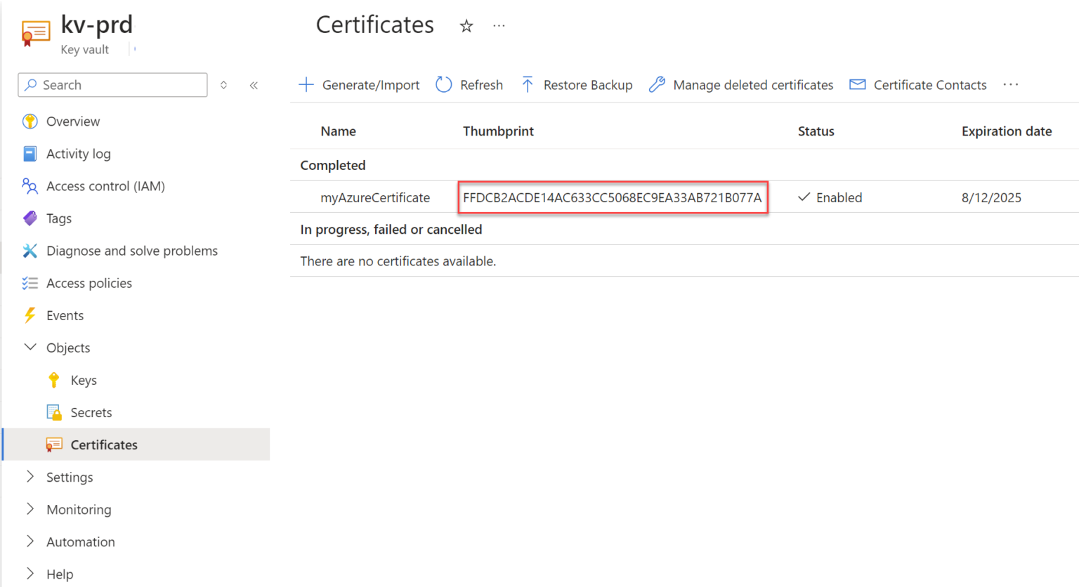The image size is (1079, 587).
Task: Open the Overview page
Action: (x=73, y=121)
